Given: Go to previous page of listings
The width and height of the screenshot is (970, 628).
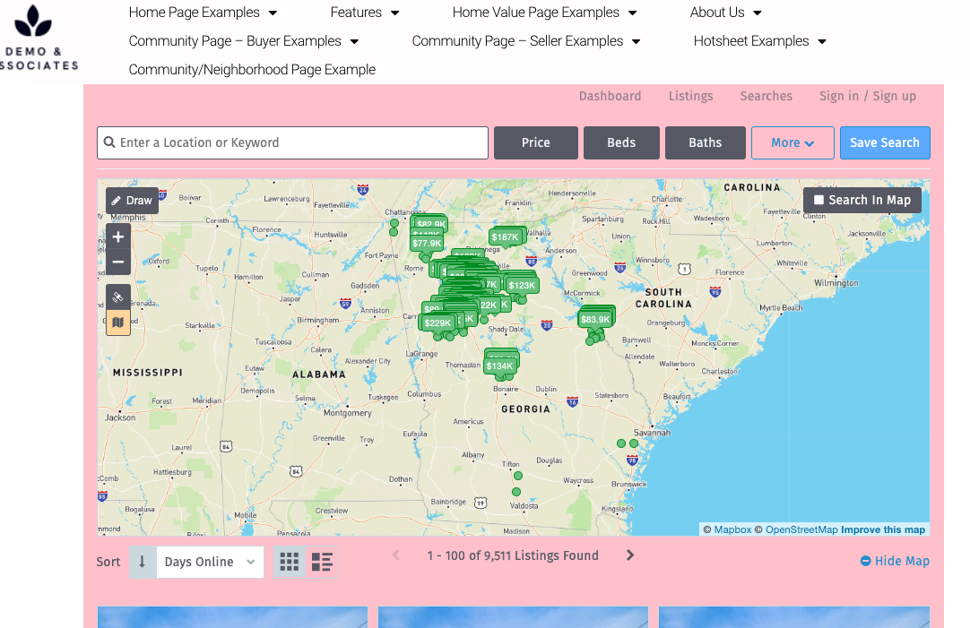Looking at the screenshot, I should 396,555.
